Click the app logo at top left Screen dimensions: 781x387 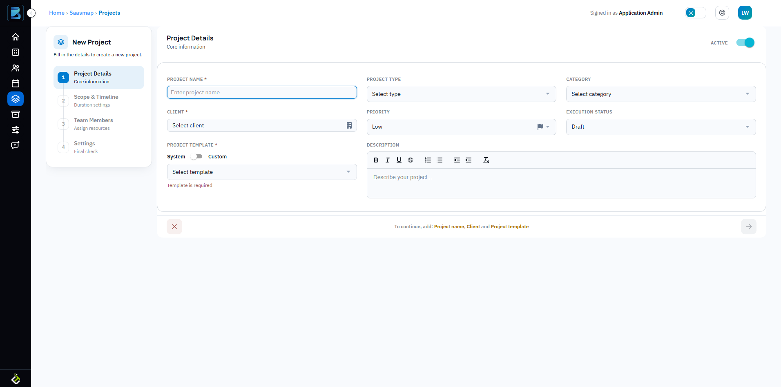pyautogui.click(x=16, y=13)
